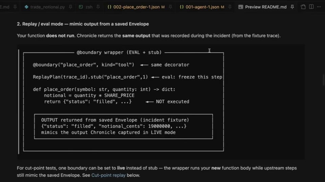Click pin icon of 002-place_order-1.json tab
The width and height of the screenshot is (325, 182).
pyautogui.click(x=170, y=7)
